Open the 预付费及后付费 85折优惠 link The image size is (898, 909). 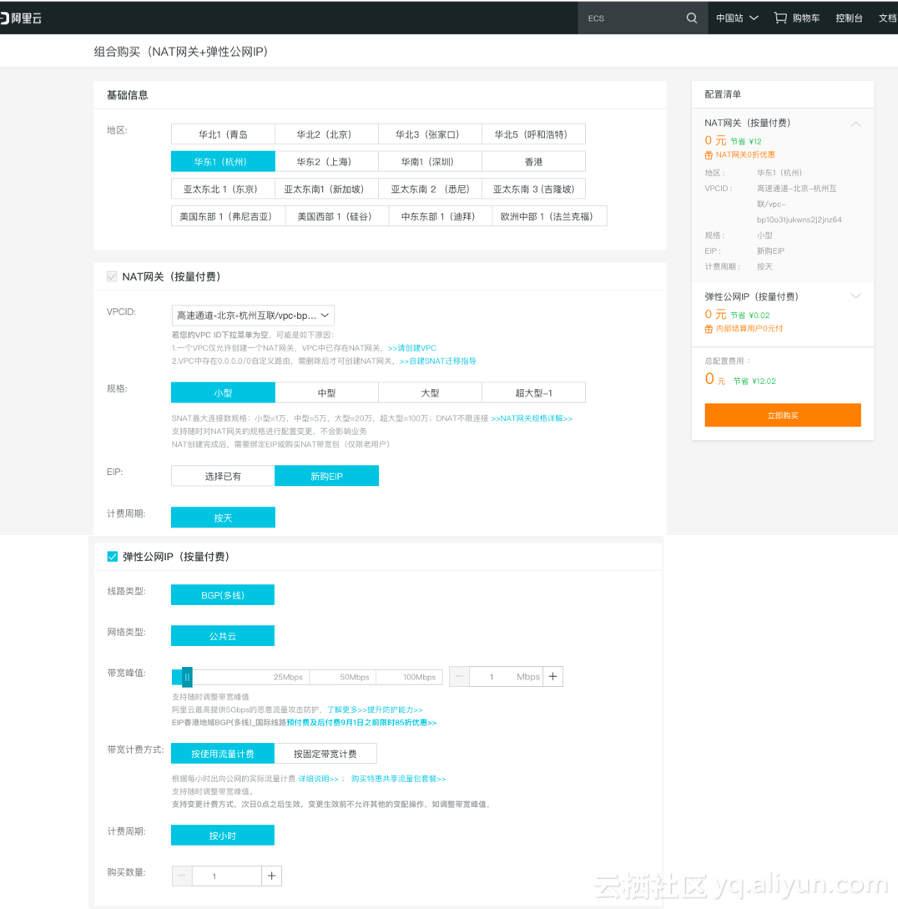point(361,722)
